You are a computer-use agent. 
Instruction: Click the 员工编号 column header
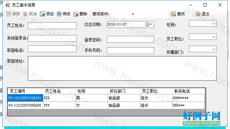25,91
